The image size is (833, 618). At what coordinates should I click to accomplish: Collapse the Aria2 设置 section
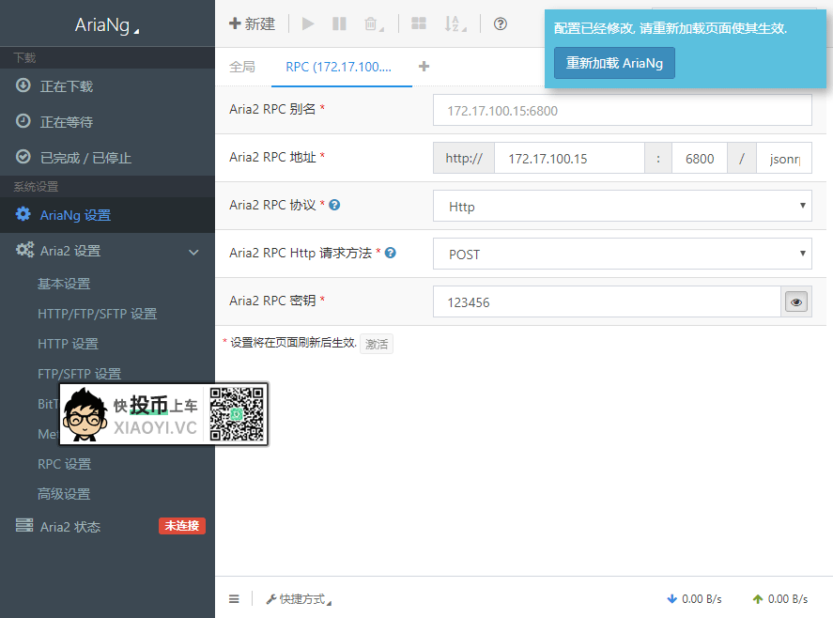(193, 253)
